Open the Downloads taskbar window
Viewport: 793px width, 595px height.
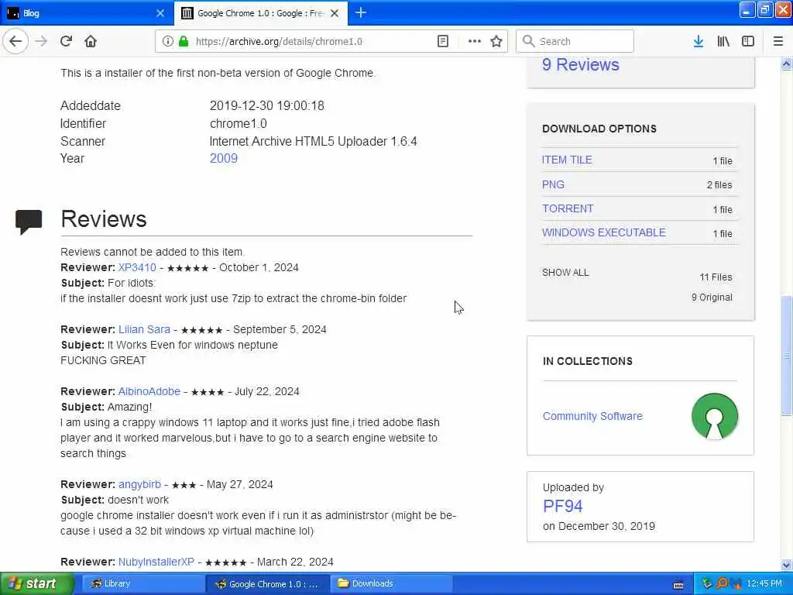(x=391, y=584)
